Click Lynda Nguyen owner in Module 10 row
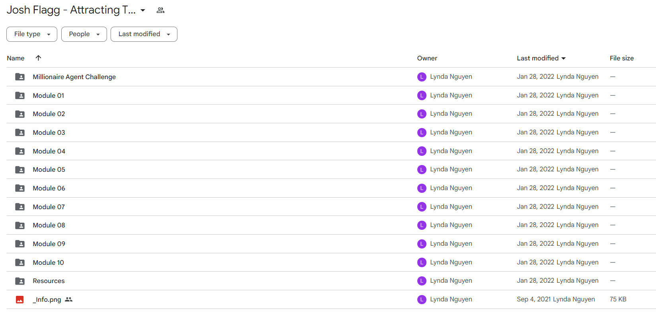The width and height of the screenshot is (656, 332). (x=451, y=262)
